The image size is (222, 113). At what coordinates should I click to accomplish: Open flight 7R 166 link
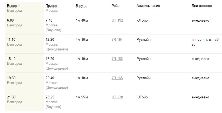pyautogui.click(x=117, y=59)
